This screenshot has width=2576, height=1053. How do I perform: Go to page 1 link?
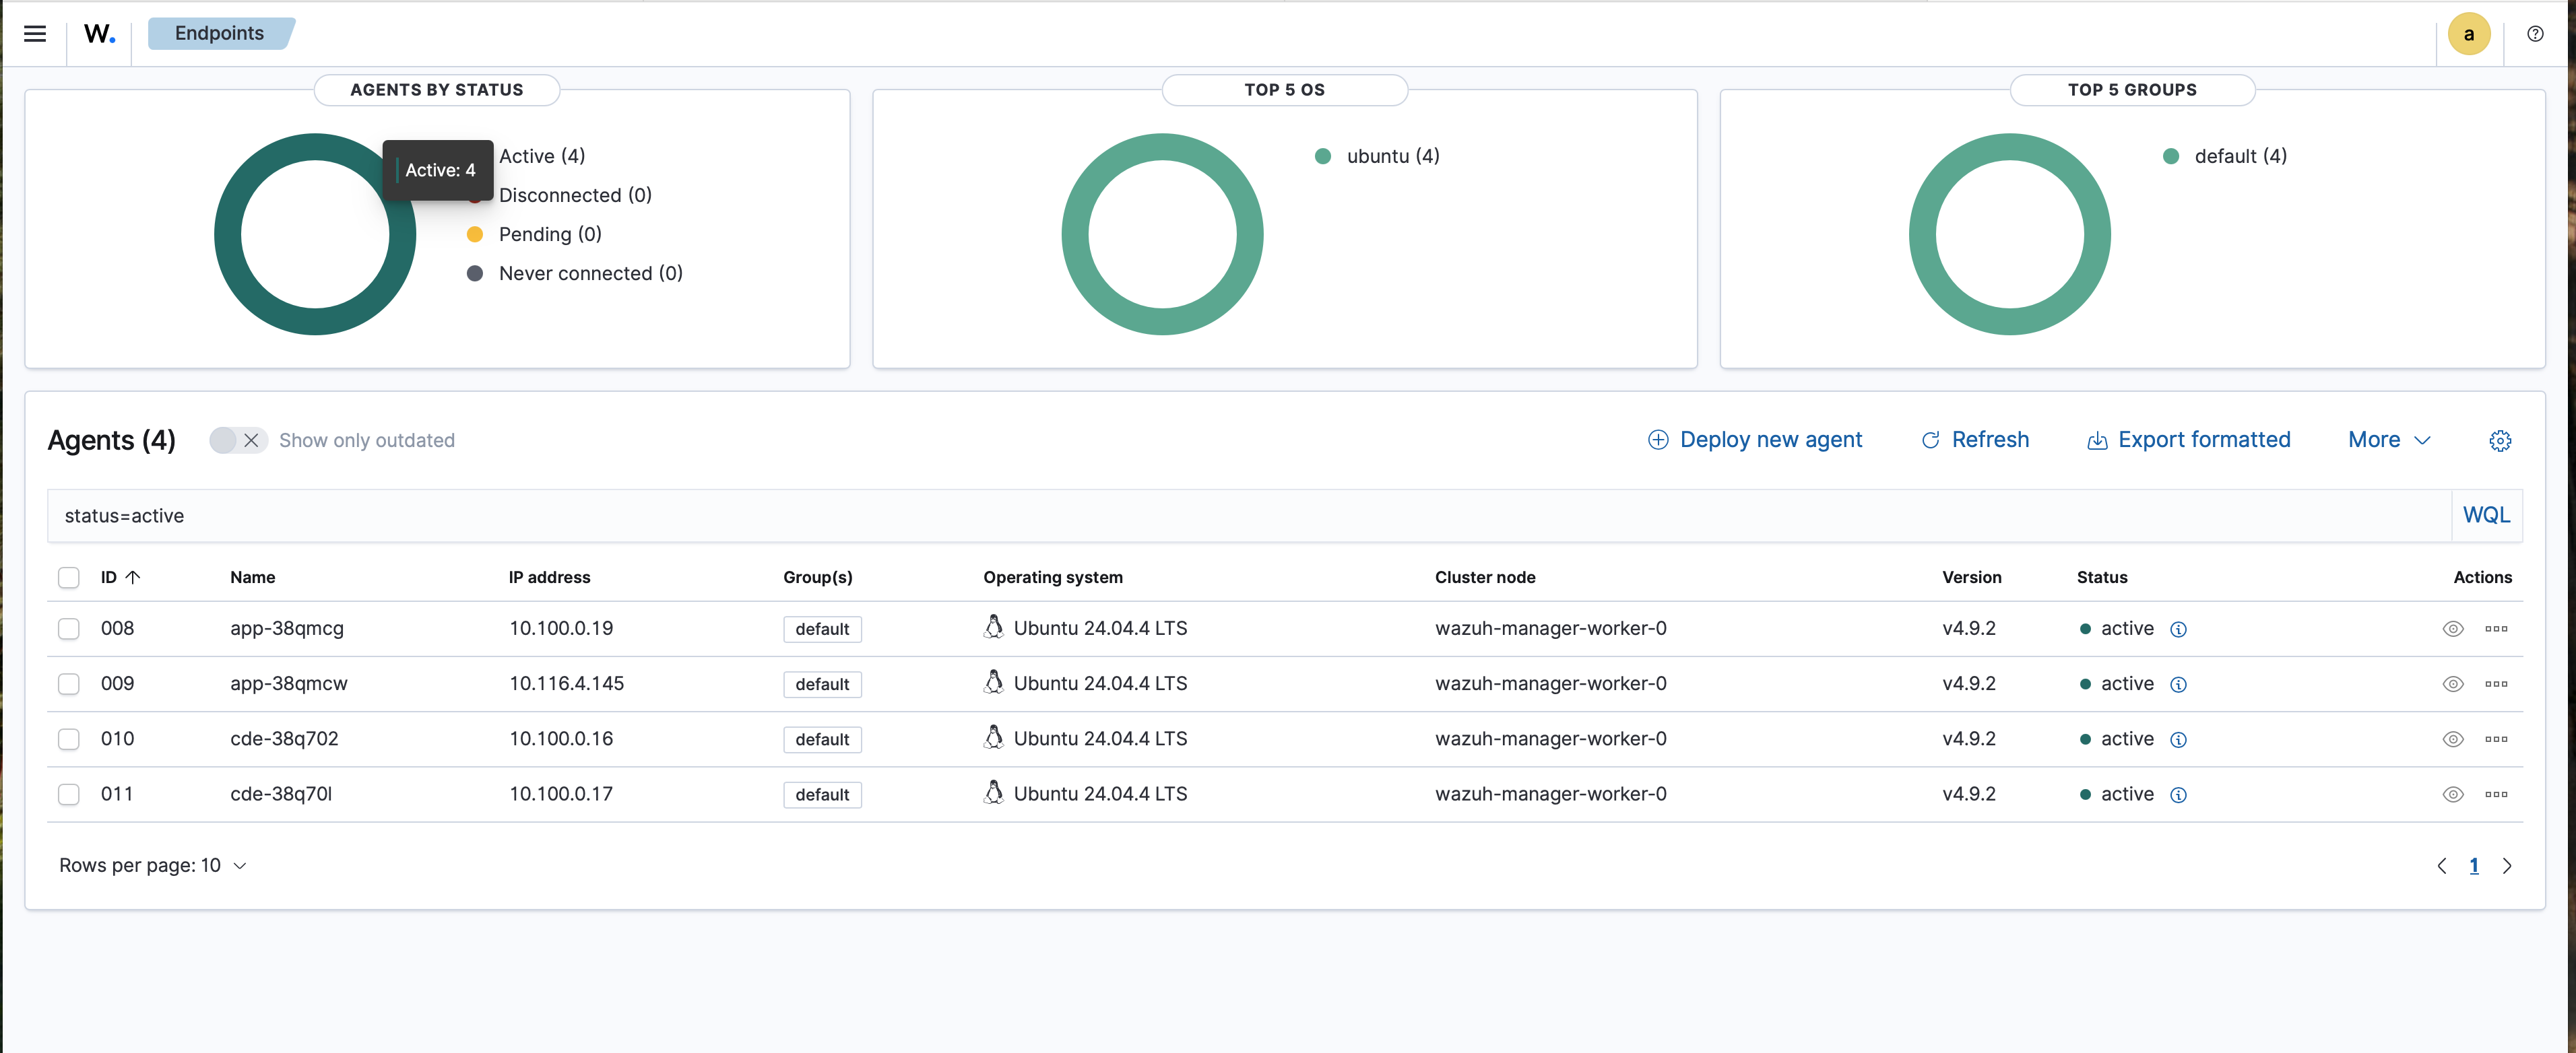[x=2473, y=867]
